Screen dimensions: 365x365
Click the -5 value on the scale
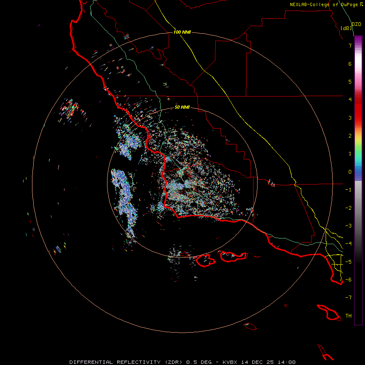[x=348, y=262]
